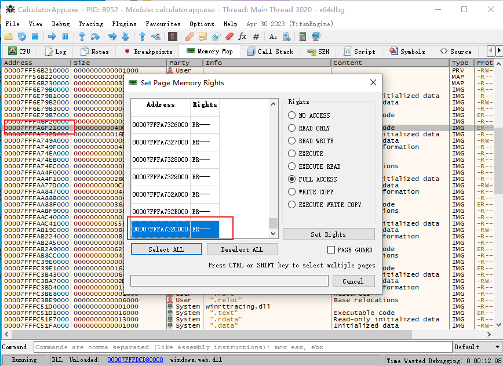Select the NO ACCESS radio button
This screenshot has height=366, width=503.
coord(291,115)
